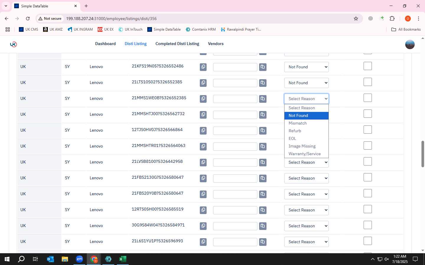This screenshot has height=265, width=425.
Task: Click paste icon beside input in 12TJS0HV0J row
Action: click(263, 130)
